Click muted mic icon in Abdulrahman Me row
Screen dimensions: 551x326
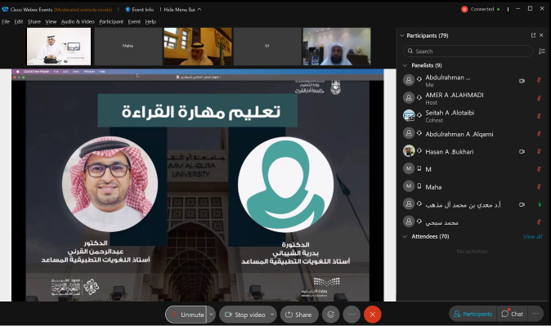[539, 80]
